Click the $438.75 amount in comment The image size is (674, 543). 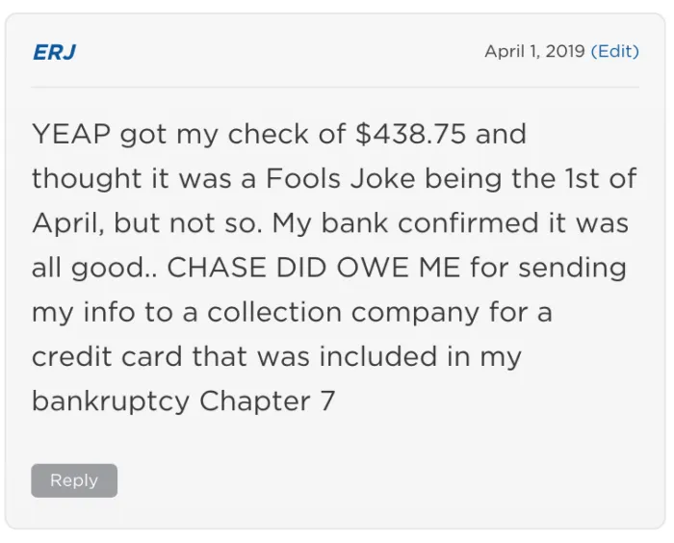(x=411, y=134)
